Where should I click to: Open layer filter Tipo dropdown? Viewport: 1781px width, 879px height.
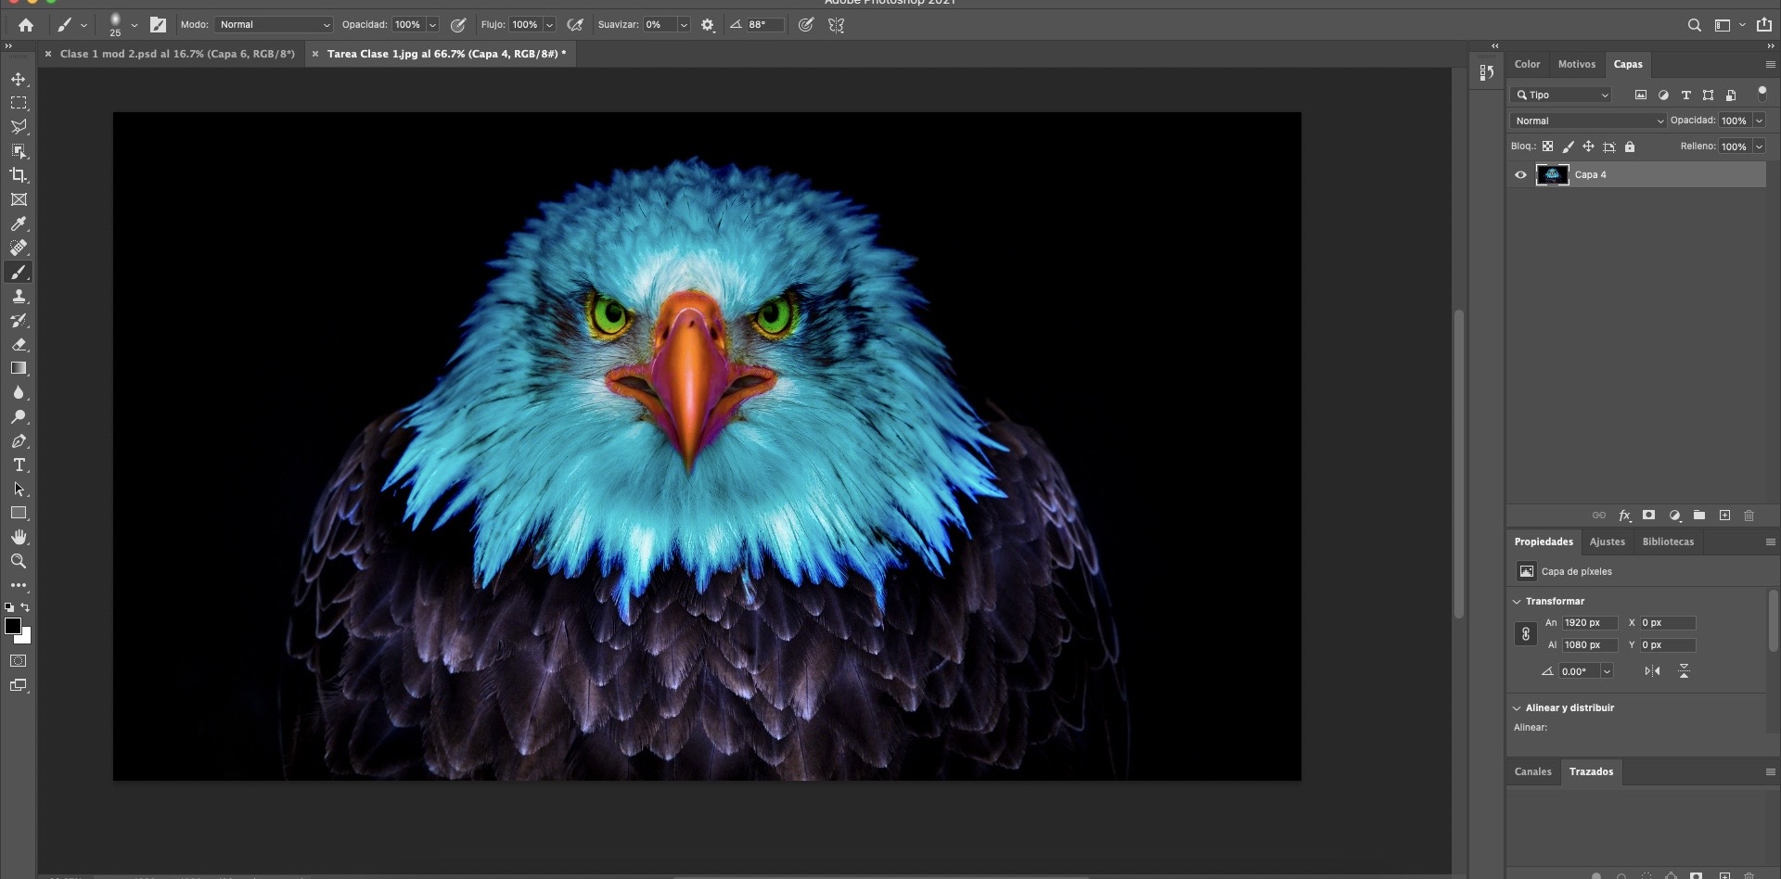[1561, 95]
